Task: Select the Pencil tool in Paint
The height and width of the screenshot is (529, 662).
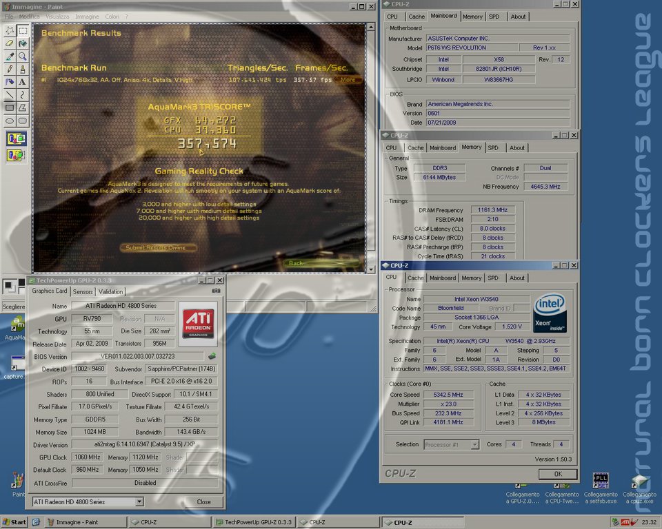Action: pyautogui.click(x=9, y=69)
